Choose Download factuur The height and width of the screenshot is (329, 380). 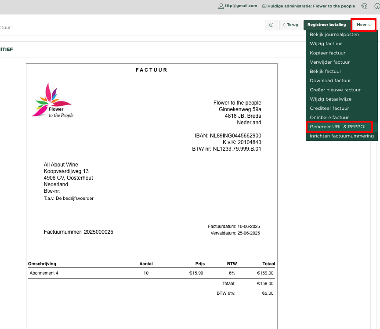pyautogui.click(x=330, y=80)
